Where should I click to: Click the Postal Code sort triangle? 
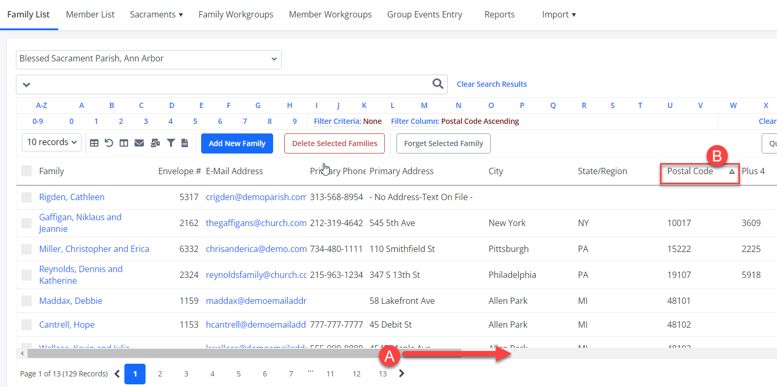pos(732,172)
